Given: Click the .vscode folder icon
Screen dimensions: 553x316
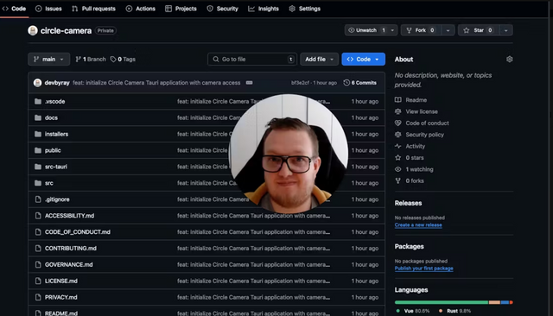Looking at the screenshot, I should (38, 102).
